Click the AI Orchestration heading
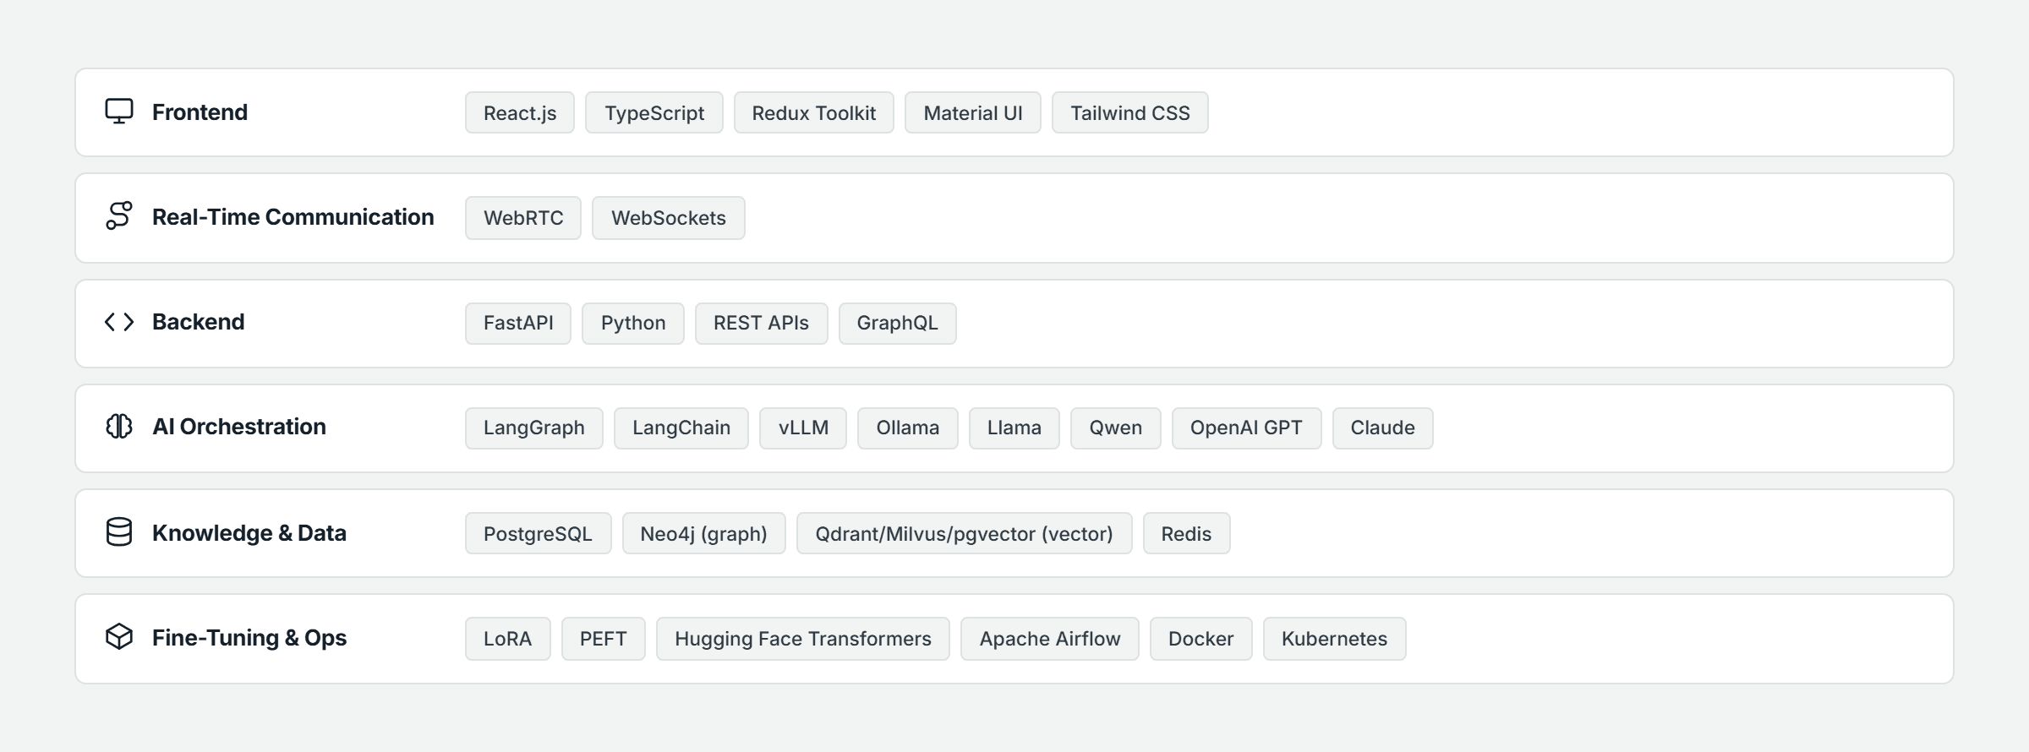Image resolution: width=2029 pixels, height=752 pixels. tap(239, 427)
